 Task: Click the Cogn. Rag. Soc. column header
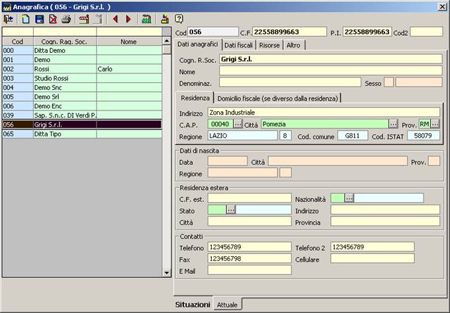coord(64,41)
